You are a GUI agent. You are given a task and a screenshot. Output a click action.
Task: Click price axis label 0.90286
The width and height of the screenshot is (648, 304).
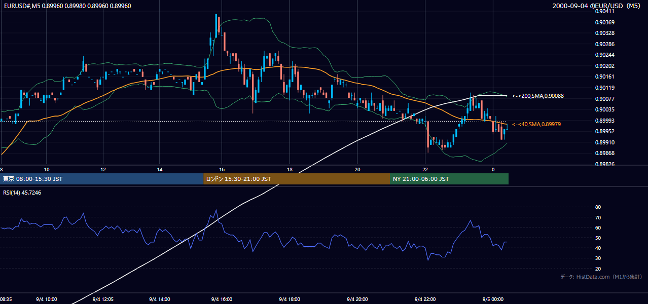[604, 44]
